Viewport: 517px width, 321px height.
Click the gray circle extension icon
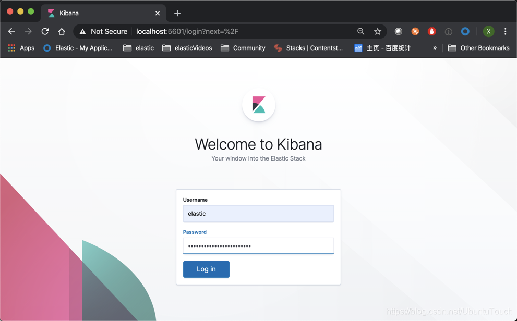coord(398,31)
